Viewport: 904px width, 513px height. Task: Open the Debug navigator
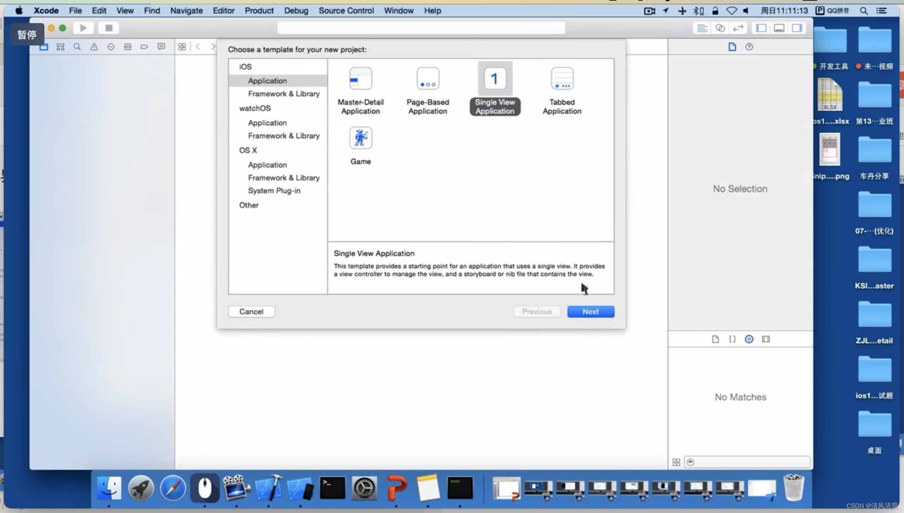(x=128, y=47)
